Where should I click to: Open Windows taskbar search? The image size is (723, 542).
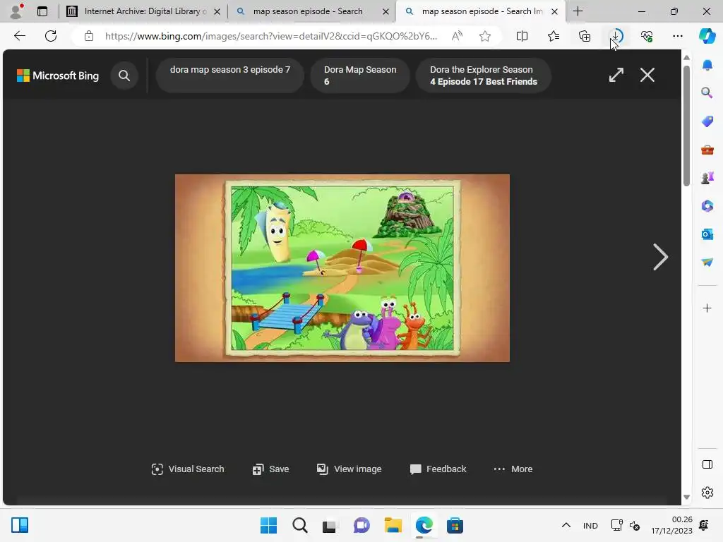tap(299, 525)
